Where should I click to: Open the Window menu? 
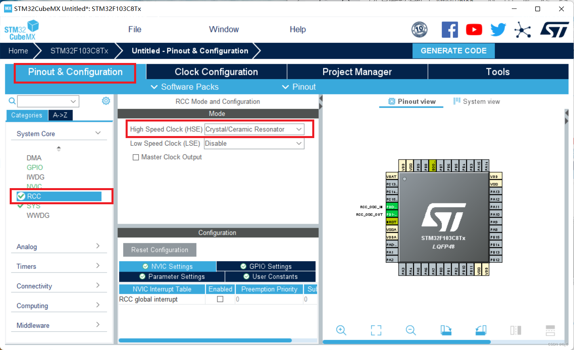point(224,29)
